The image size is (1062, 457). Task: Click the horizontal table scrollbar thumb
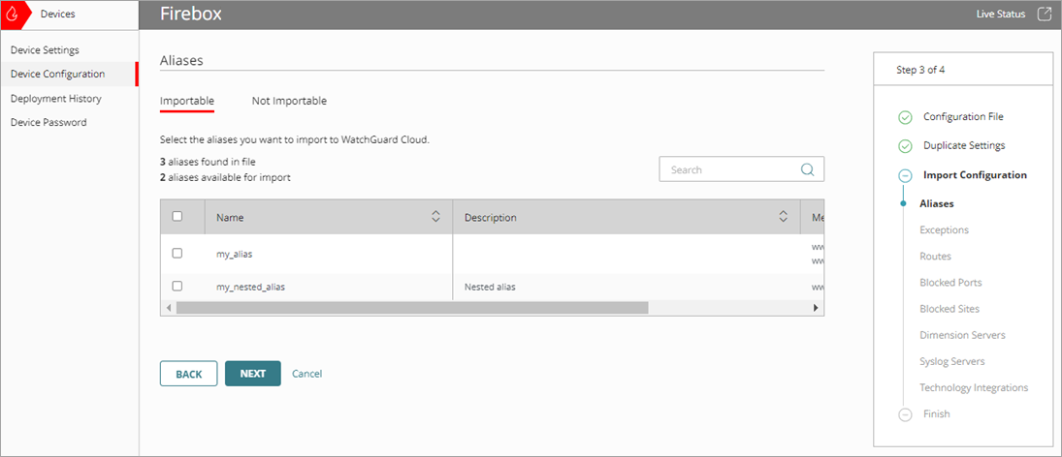[x=412, y=308]
